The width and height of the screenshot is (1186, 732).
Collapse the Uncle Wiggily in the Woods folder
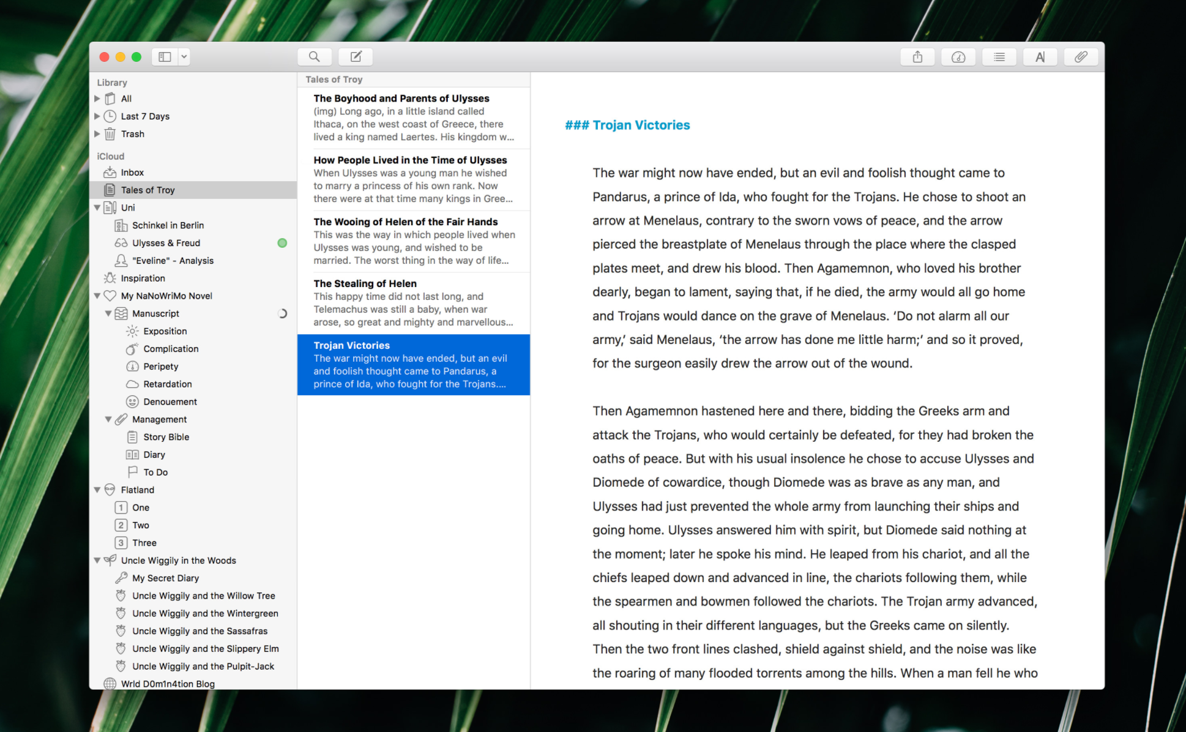[101, 559]
